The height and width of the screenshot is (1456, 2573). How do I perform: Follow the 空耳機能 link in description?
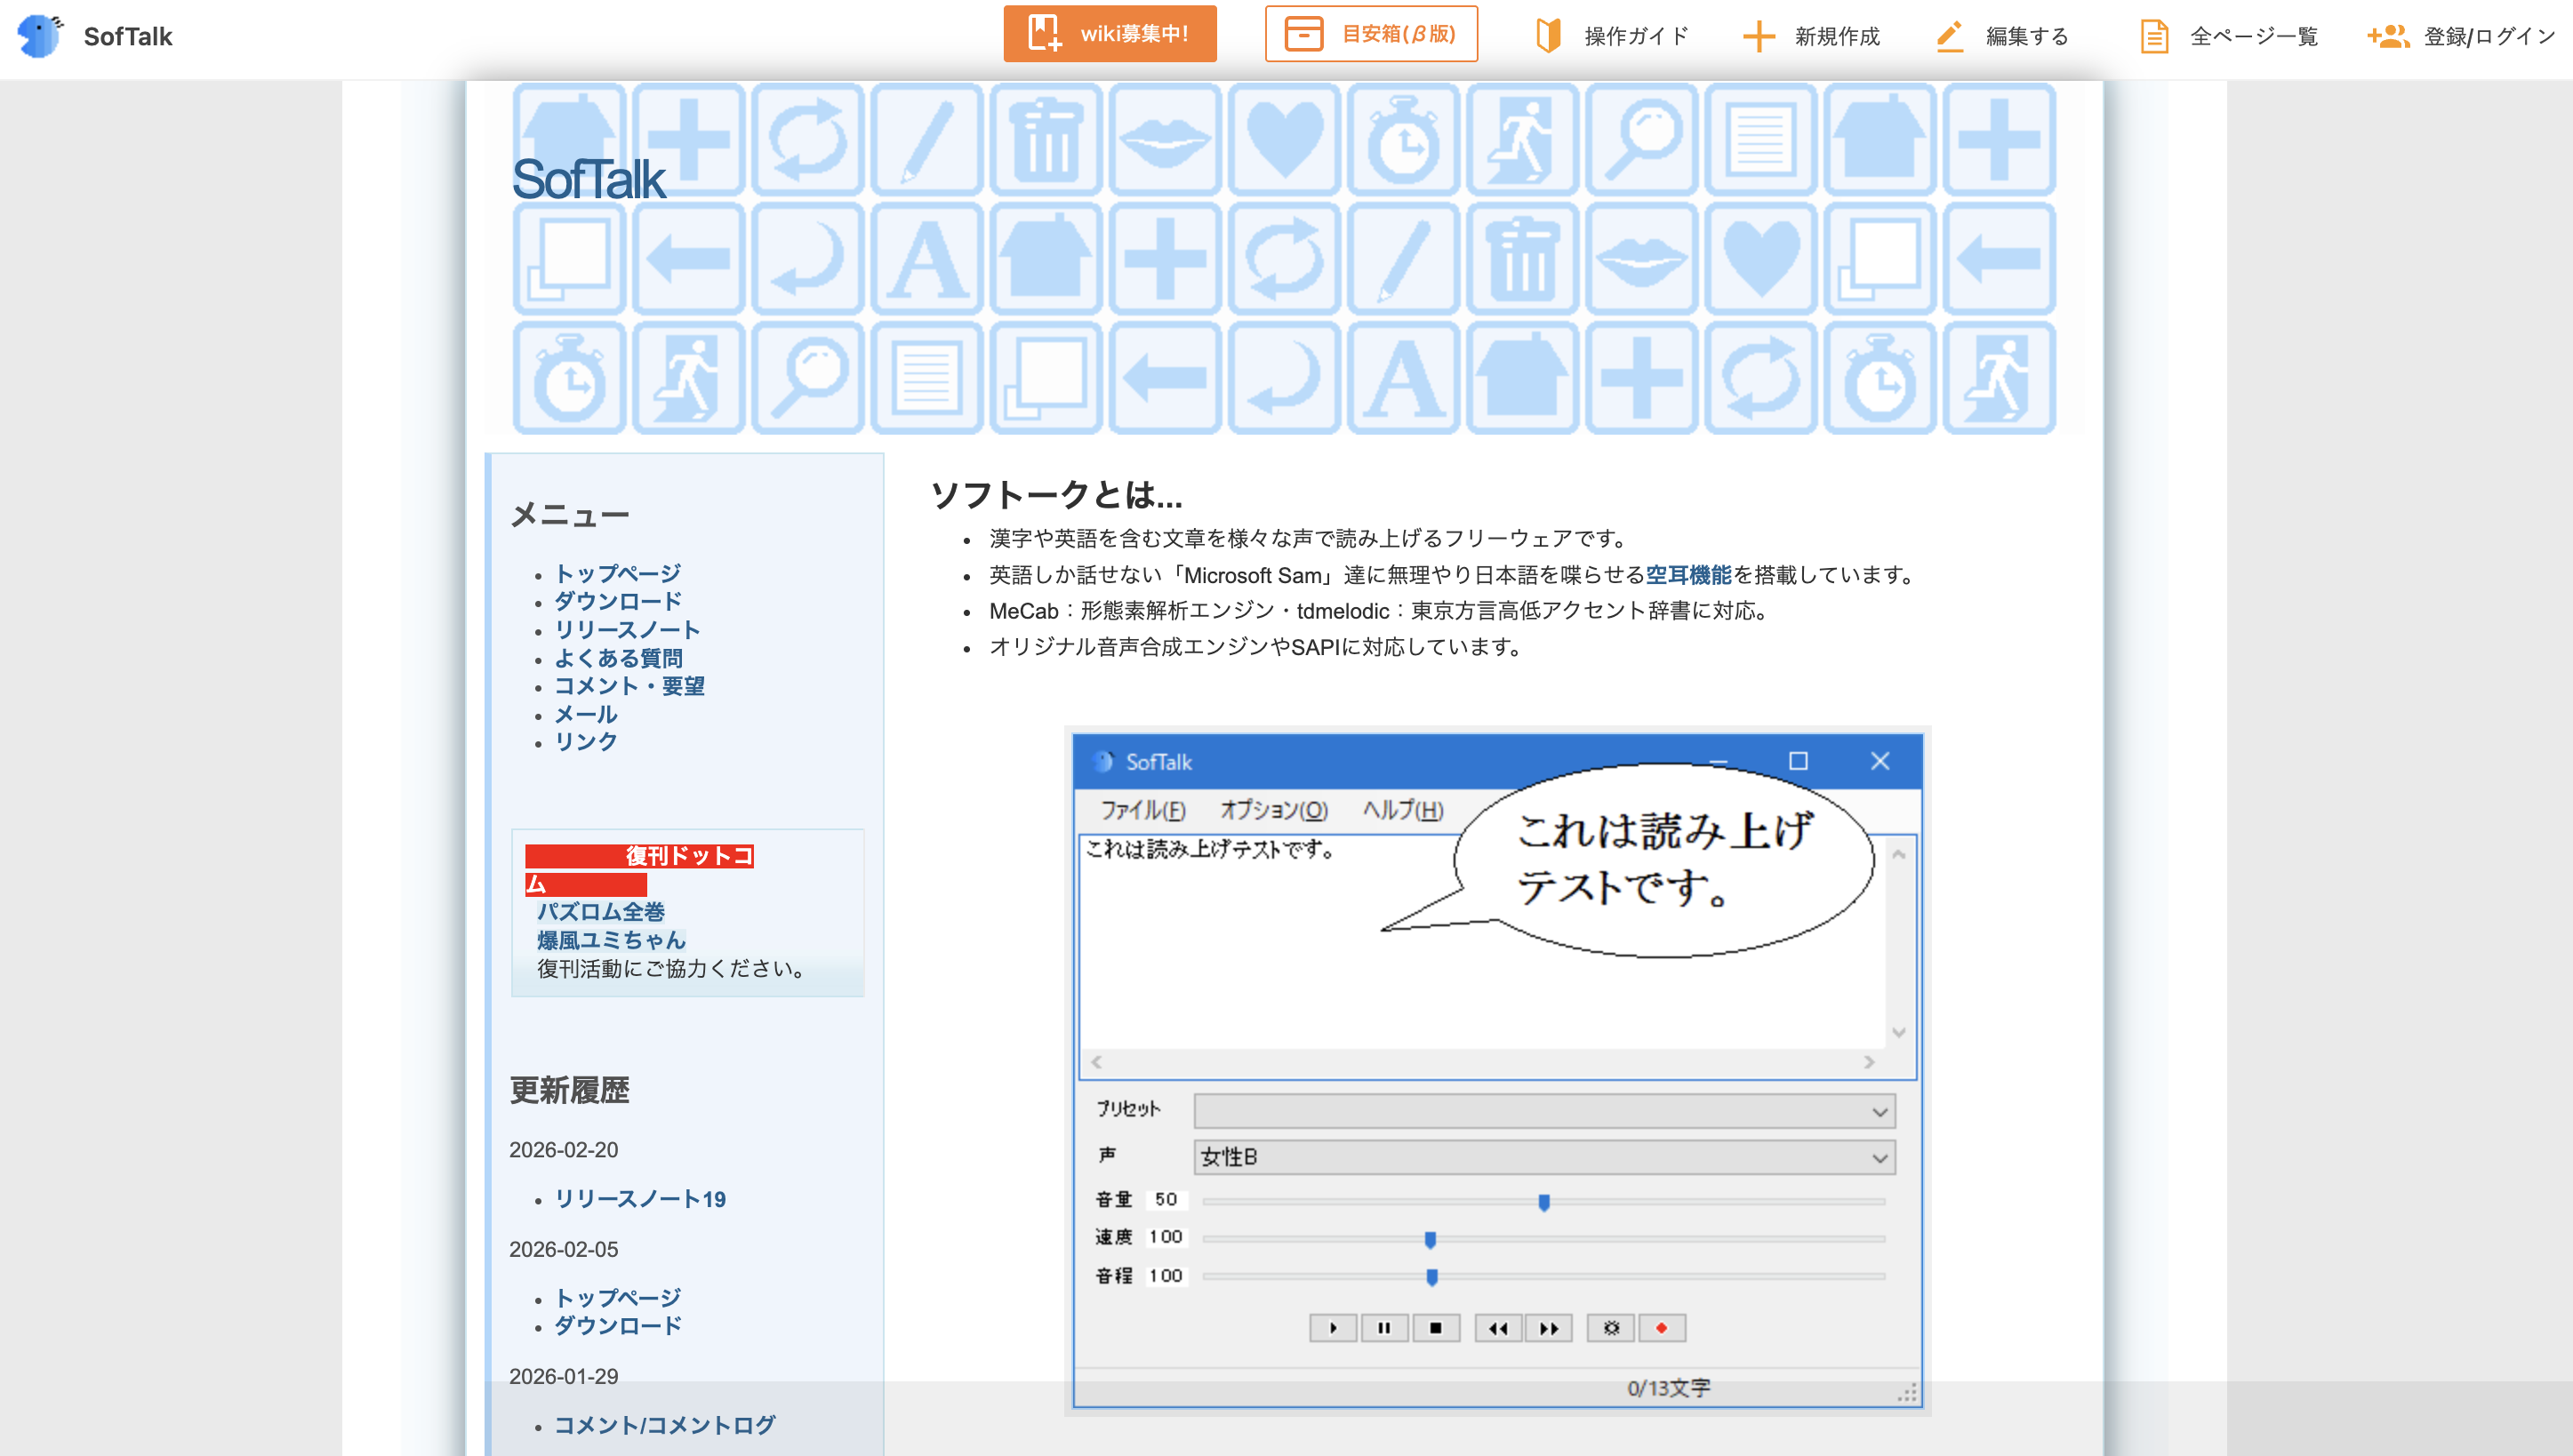click(x=1688, y=575)
